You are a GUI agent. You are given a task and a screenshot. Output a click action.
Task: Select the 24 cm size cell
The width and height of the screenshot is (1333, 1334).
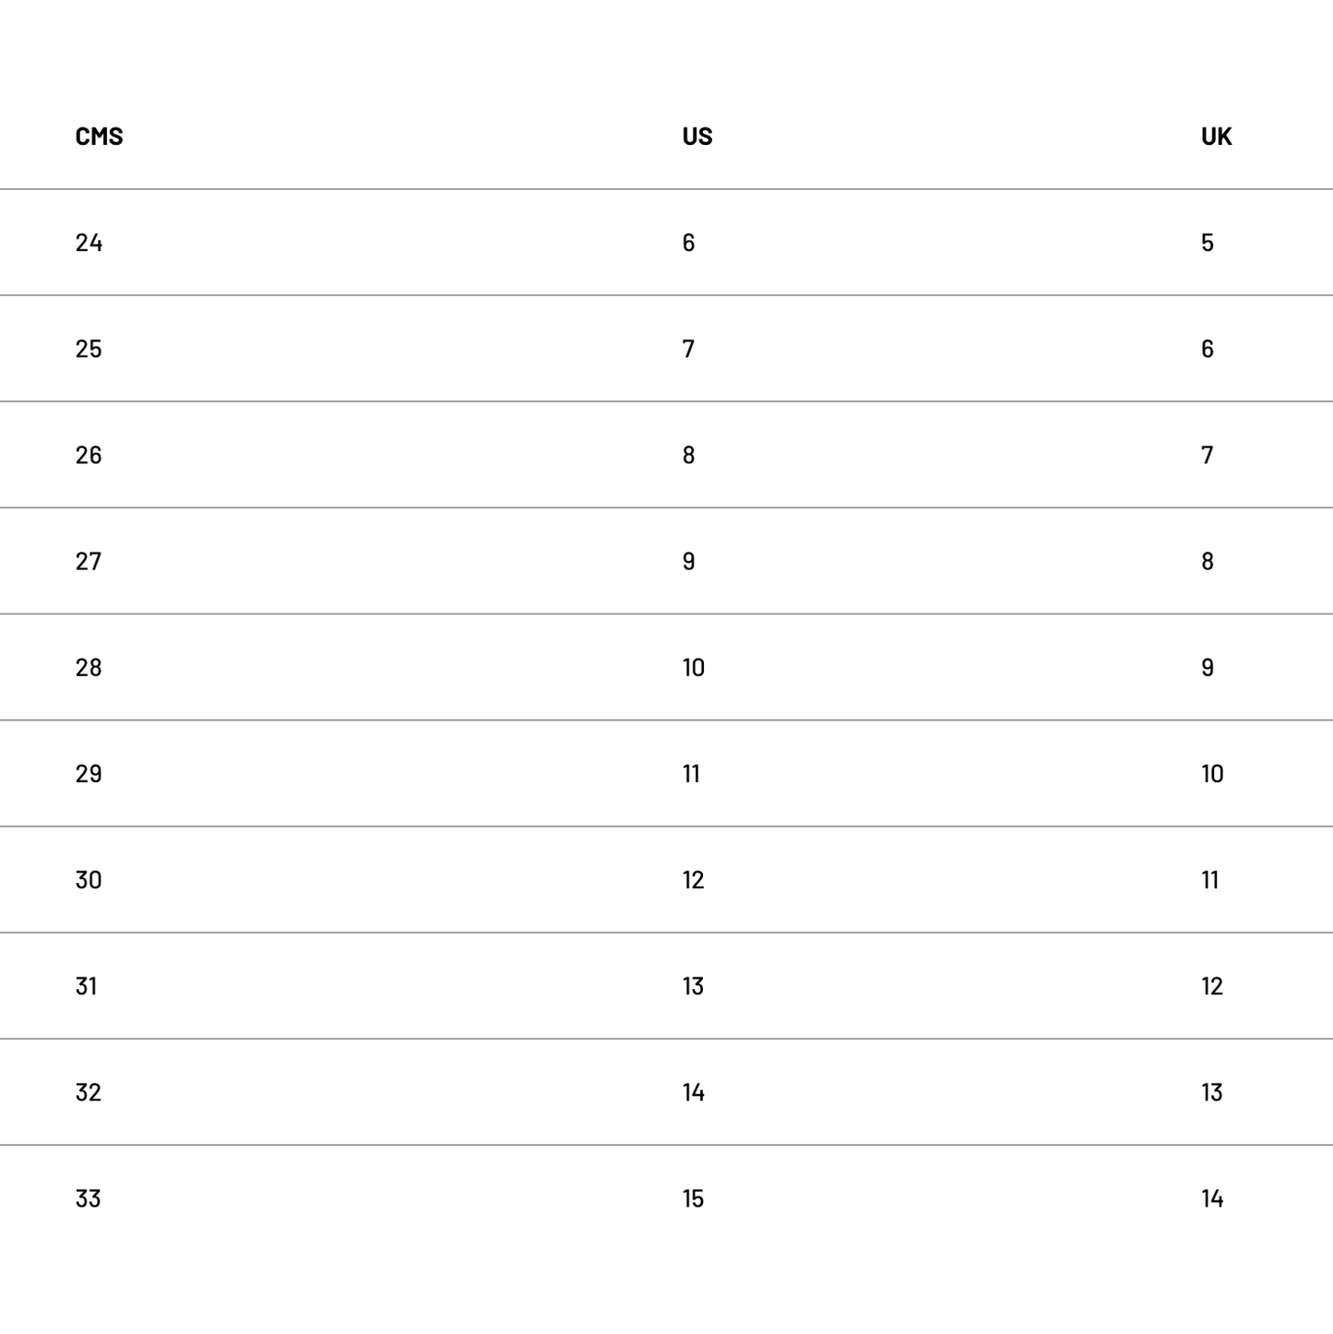[89, 243]
